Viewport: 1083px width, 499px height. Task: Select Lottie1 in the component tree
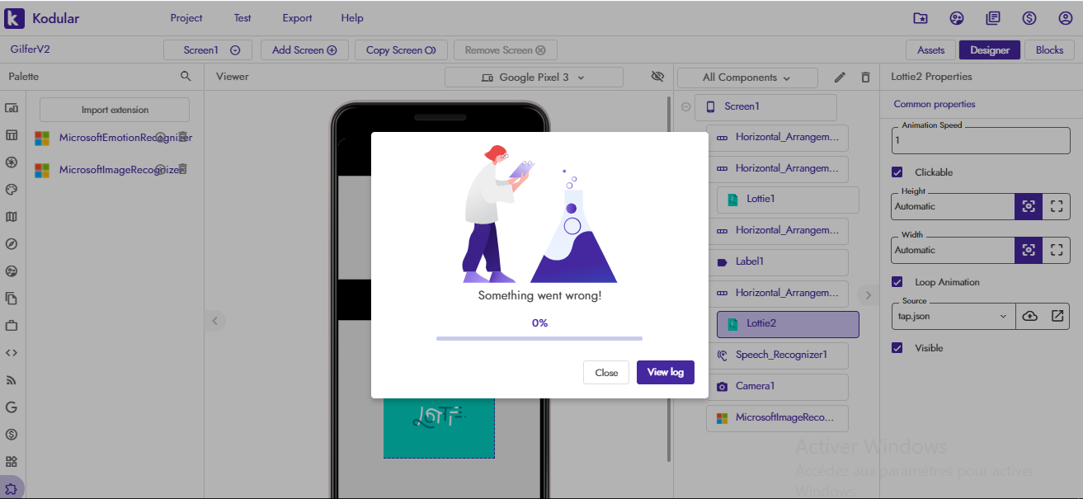tap(788, 200)
